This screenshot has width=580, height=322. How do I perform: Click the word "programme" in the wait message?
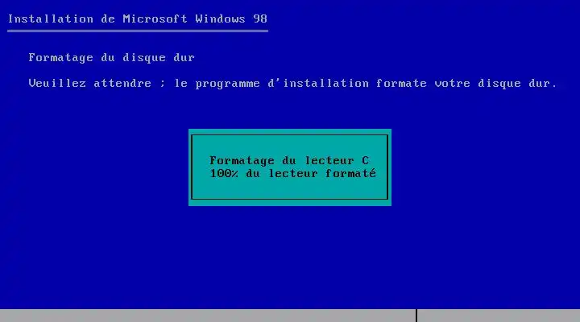(227, 84)
